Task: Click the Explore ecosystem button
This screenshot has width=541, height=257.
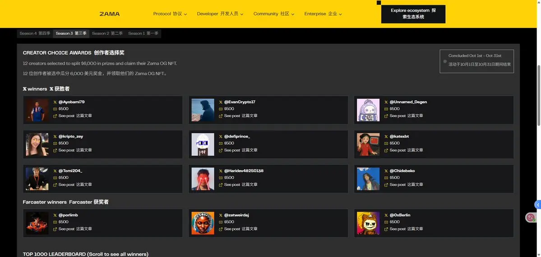Action: [x=413, y=14]
